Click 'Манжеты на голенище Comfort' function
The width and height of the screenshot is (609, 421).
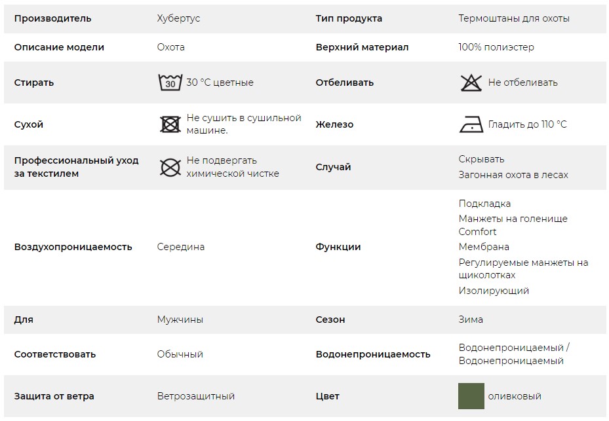click(x=513, y=225)
